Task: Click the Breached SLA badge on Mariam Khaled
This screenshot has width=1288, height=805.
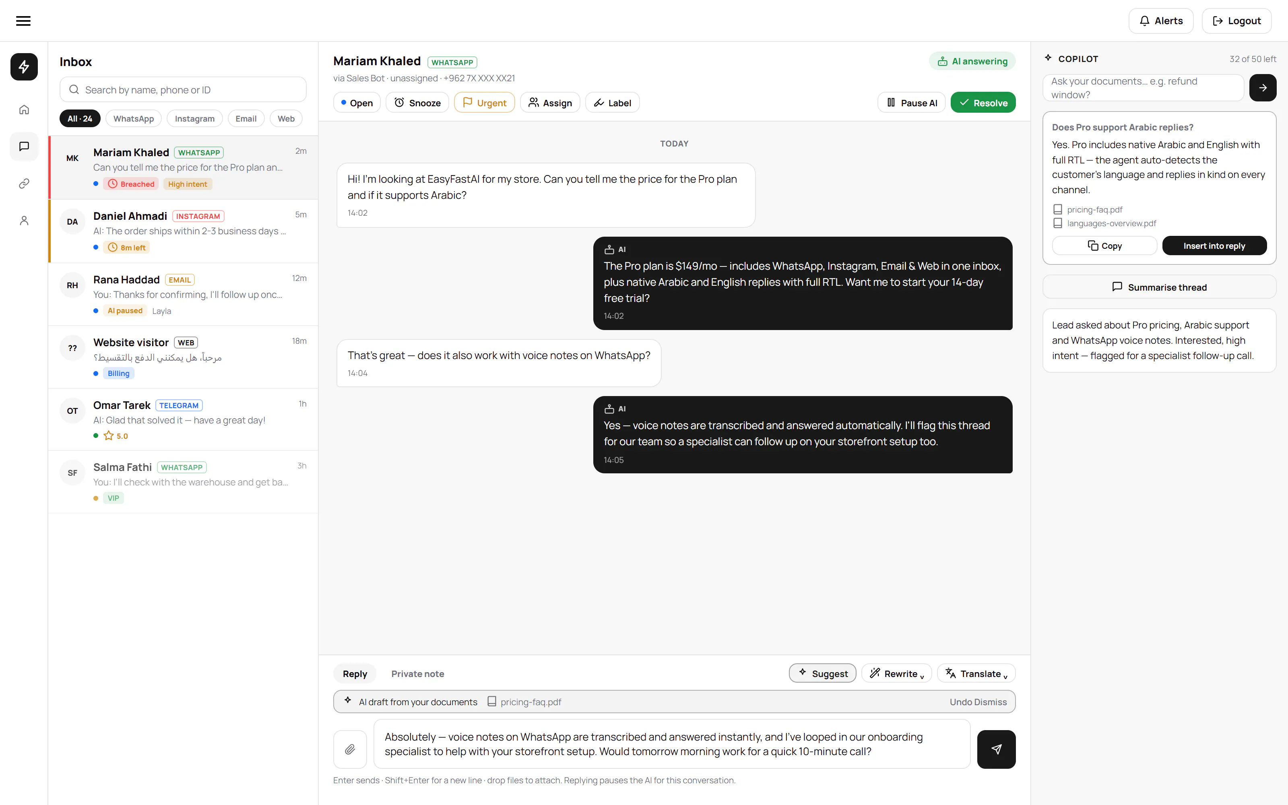Action: 131,184
